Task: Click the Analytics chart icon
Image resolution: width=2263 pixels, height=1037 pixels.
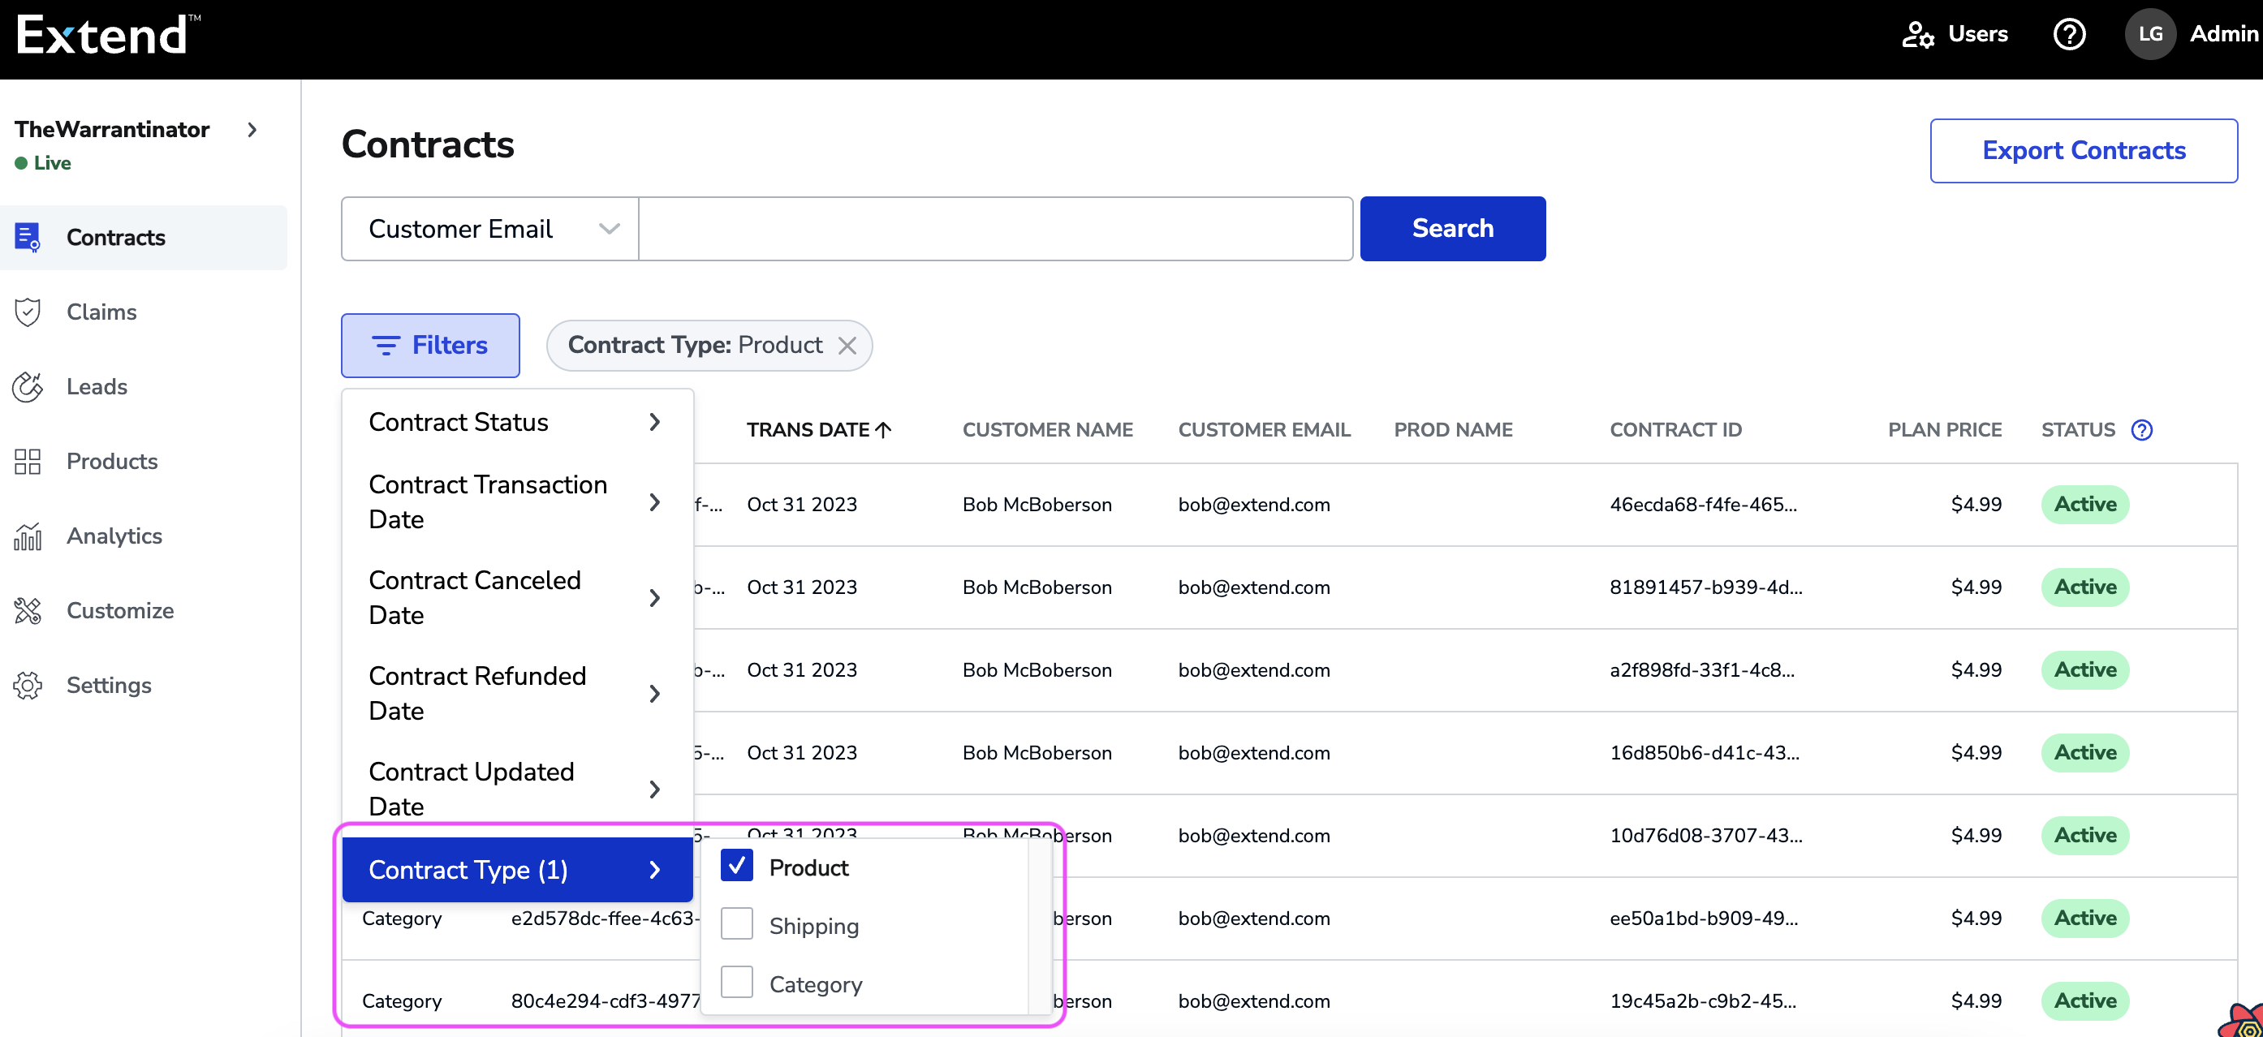Action: [28, 536]
